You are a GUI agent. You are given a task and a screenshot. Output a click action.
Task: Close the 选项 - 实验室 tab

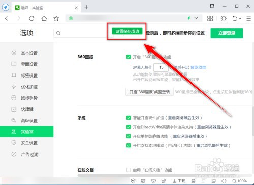pos(76,8)
